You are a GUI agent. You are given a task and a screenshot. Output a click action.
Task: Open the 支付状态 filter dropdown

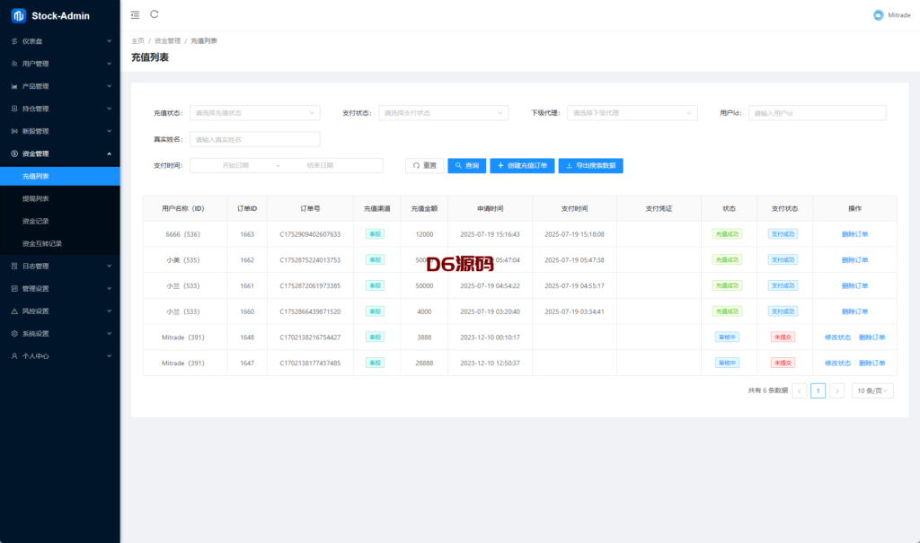(x=443, y=113)
